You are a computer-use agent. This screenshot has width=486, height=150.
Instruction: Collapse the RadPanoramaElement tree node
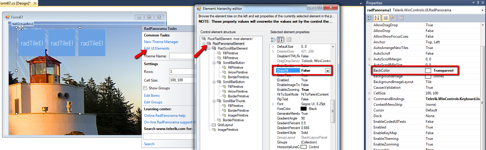(x=204, y=44)
